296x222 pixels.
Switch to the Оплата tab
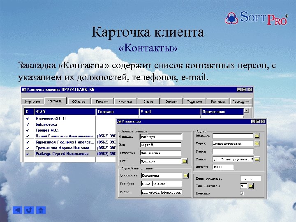[x=171, y=102]
